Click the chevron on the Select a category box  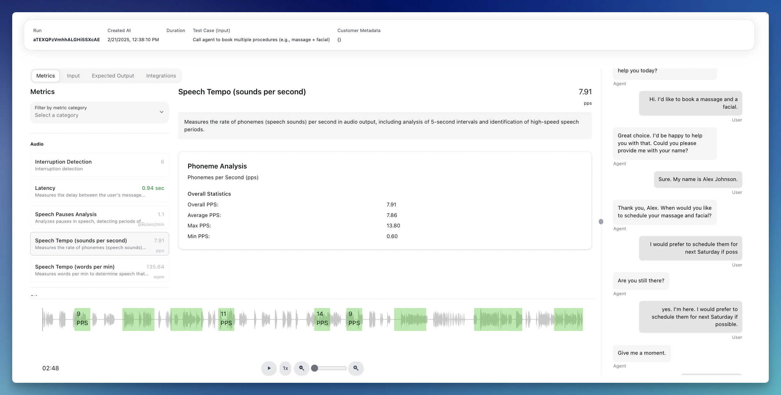(162, 112)
